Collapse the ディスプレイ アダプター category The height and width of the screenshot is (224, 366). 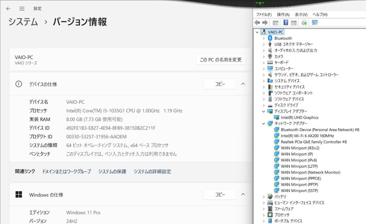263,111
